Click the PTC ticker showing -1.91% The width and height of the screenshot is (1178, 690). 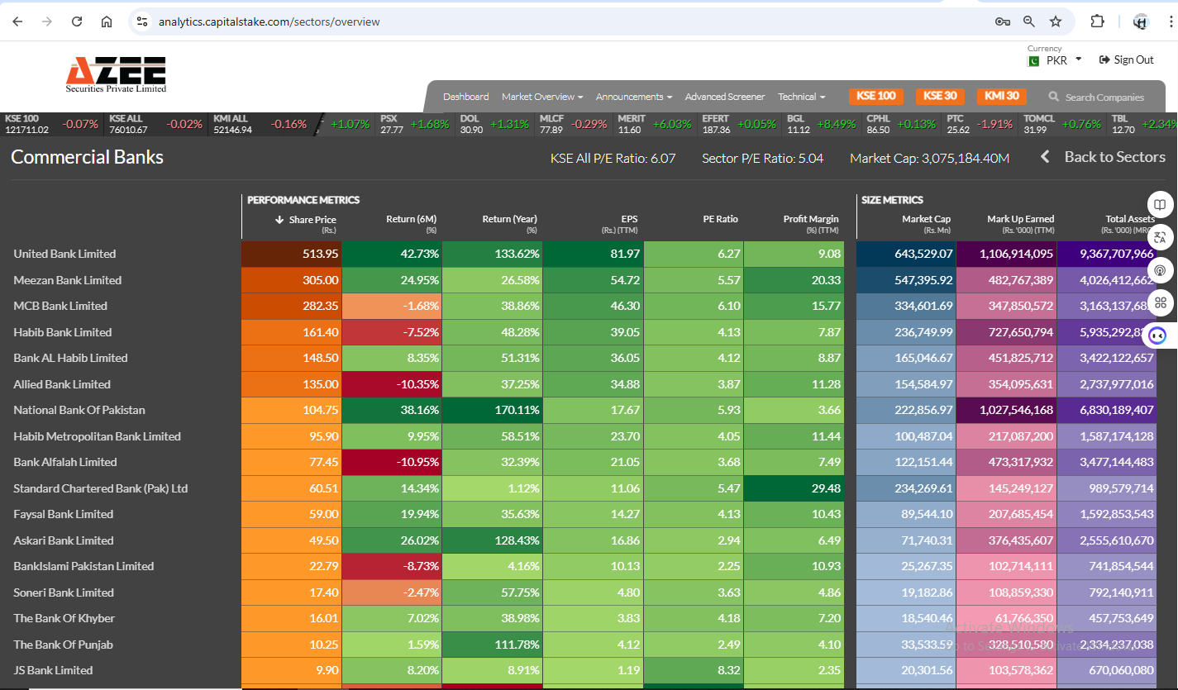point(980,124)
